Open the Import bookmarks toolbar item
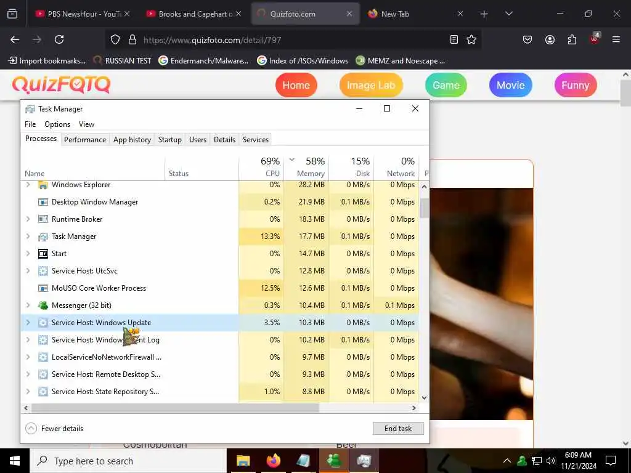 [47, 61]
